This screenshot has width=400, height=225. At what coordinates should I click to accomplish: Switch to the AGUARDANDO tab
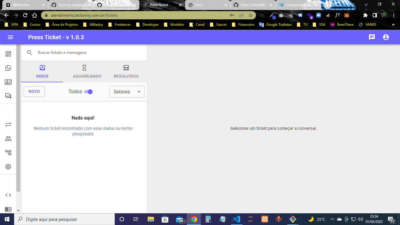pyautogui.click(x=87, y=72)
